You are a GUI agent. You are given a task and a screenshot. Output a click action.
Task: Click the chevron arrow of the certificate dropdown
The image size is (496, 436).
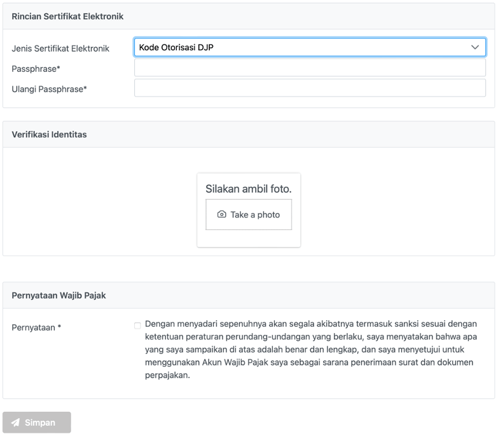tap(474, 47)
